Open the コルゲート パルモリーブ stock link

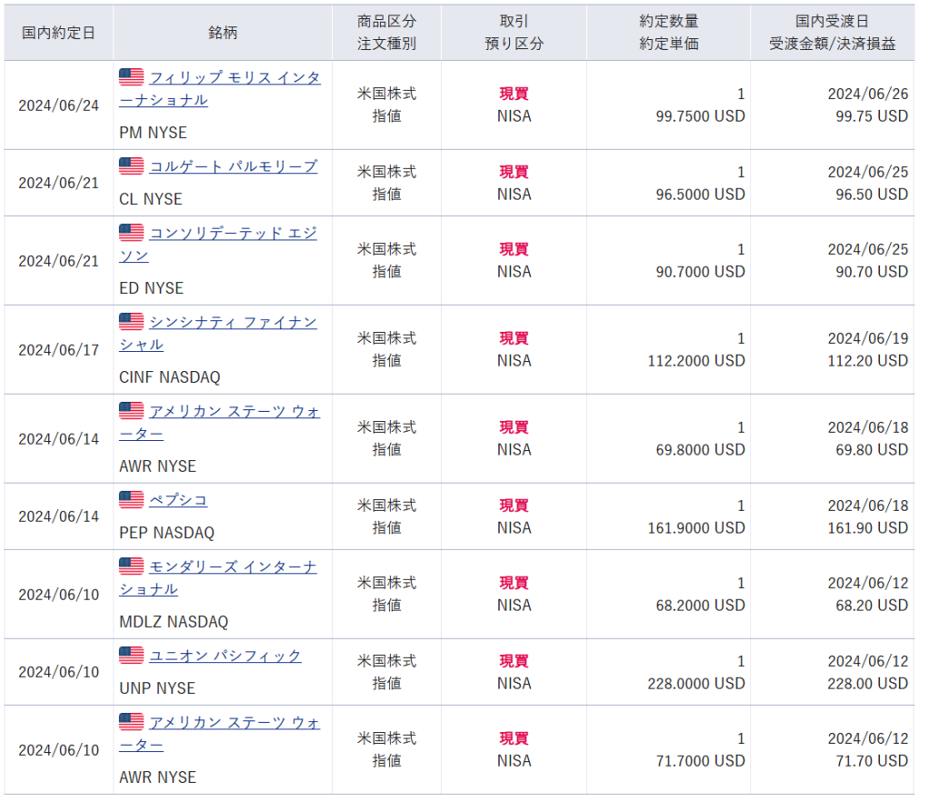click(233, 167)
